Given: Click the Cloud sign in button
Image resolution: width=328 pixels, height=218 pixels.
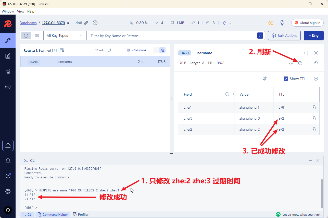Looking at the screenshot, I should coord(307,23).
